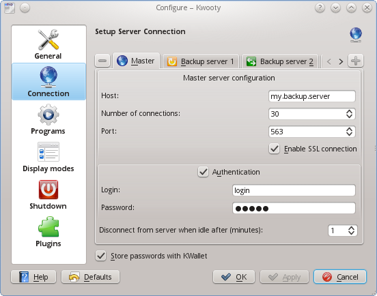Switch to the Master server tab
The width and height of the screenshot is (377, 296).
pos(136,61)
